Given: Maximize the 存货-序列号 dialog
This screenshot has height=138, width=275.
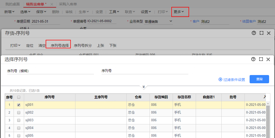Looking at the screenshot, I should click(261, 33).
